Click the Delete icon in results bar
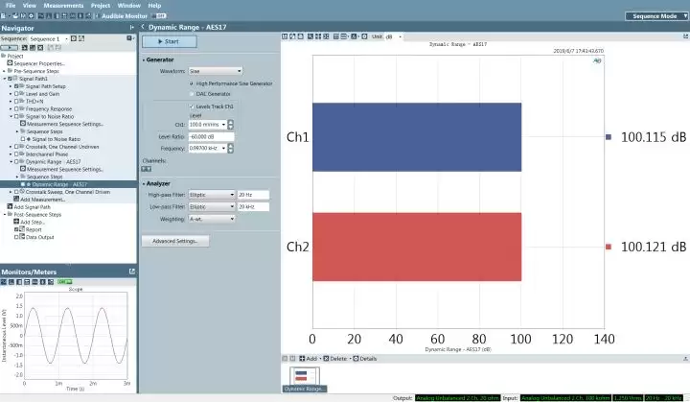The image size is (690, 402). coord(326,359)
